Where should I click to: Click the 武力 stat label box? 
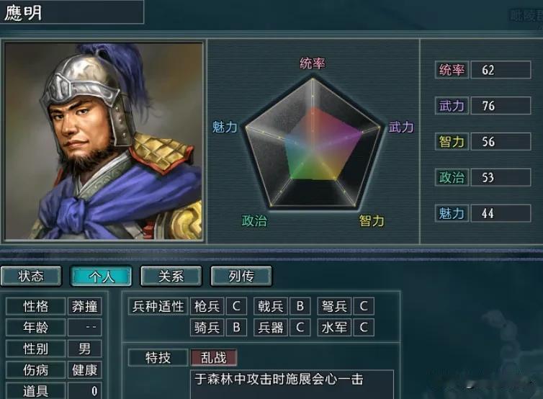[452, 106]
